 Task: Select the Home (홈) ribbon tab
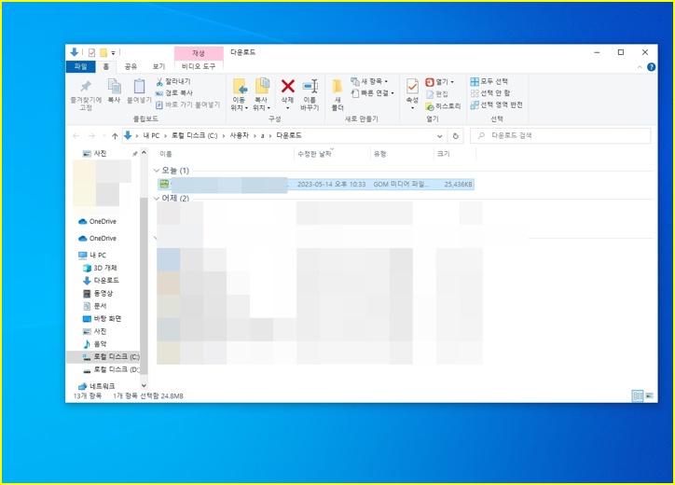pos(106,66)
